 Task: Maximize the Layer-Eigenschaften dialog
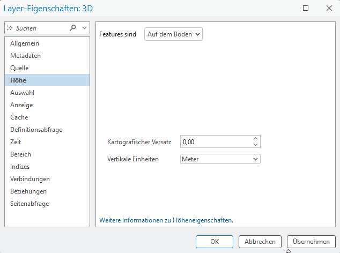(306, 8)
